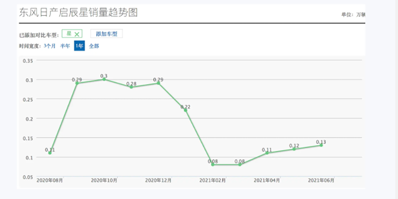Select the 半年 time range
Image resolution: width=398 pixels, height=199 pixels.
coord(65,46)
